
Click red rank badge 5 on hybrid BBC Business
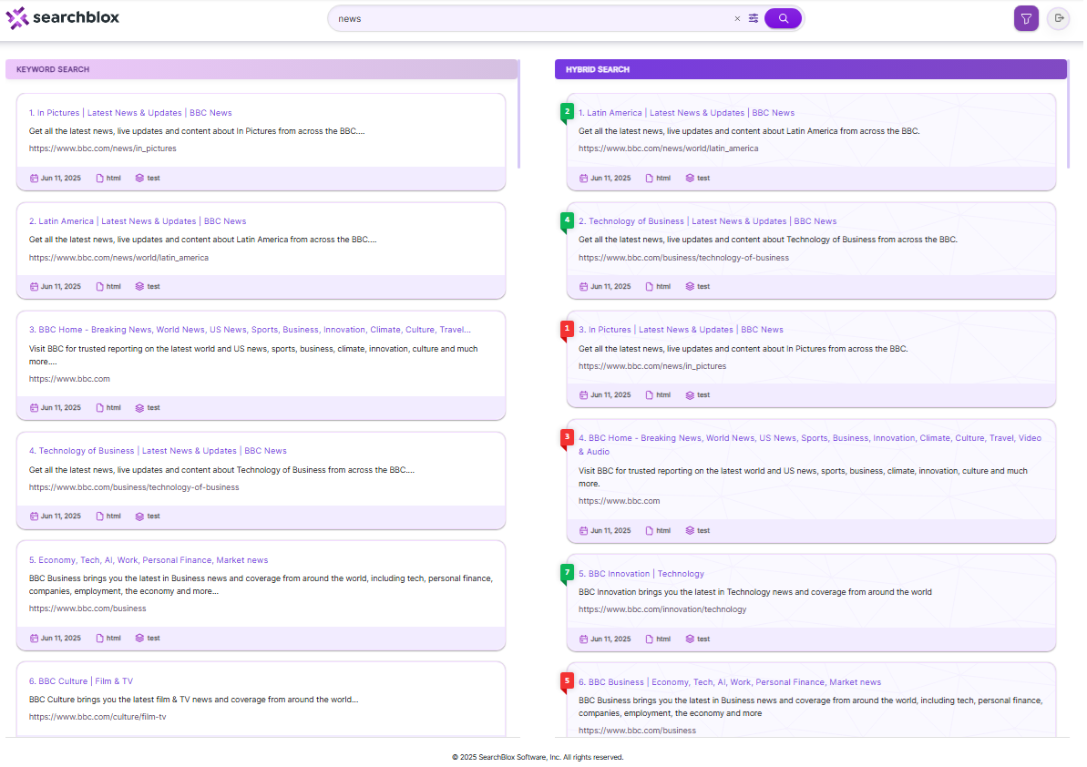[569, 682]
